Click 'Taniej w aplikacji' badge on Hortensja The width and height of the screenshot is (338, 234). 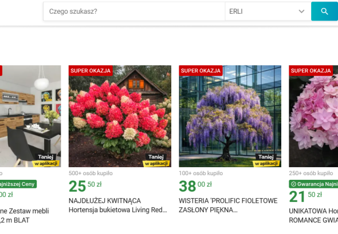[156, 160]
